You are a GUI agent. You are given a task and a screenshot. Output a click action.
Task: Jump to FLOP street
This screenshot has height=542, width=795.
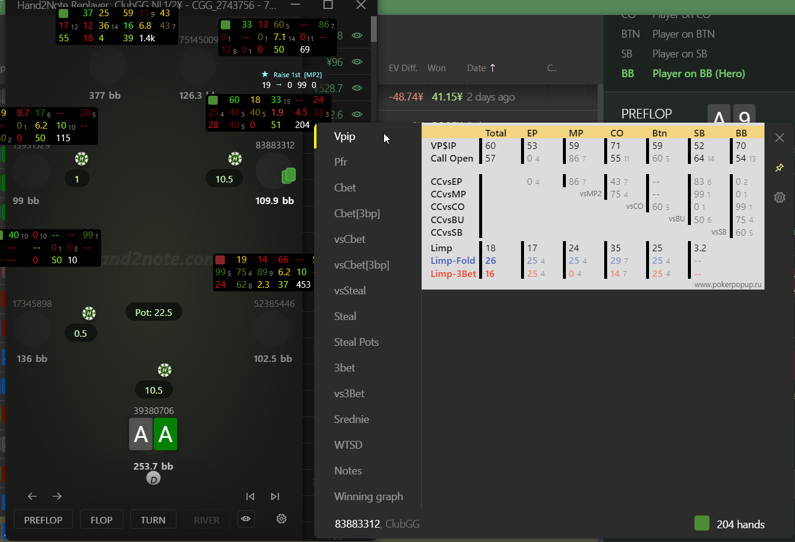tap(101, 520)
